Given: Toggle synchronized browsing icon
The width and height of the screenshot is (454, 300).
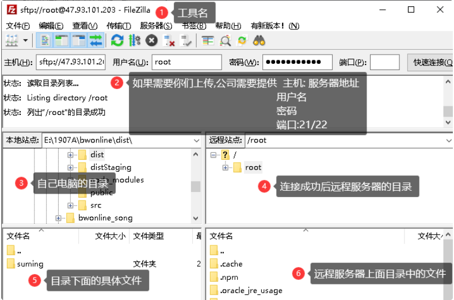Looking at the screenshot, I should coord(242,41).
